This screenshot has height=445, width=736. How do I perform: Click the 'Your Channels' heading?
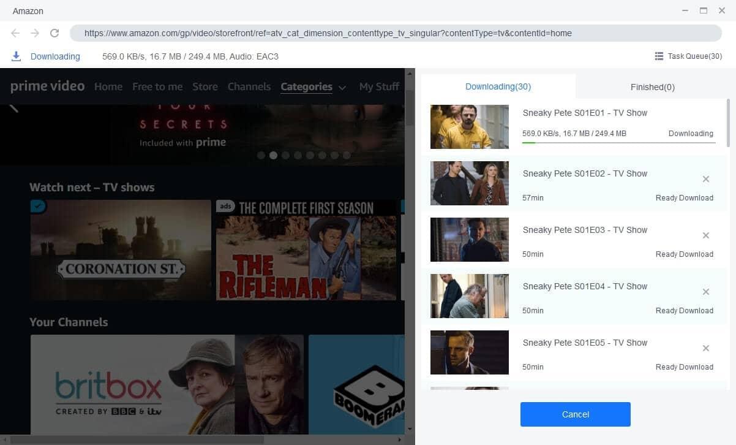coord(69,322)
